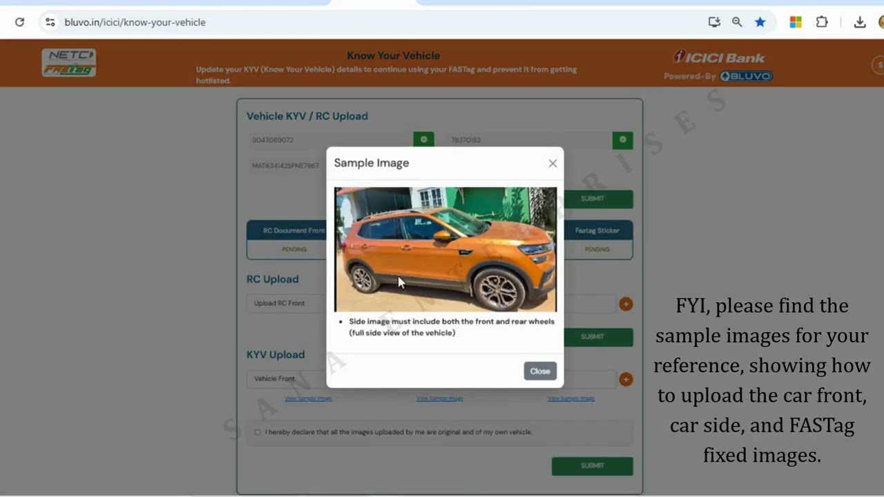
Task: Click green verify icon beside 78370183 field
Action: [622, 139]
